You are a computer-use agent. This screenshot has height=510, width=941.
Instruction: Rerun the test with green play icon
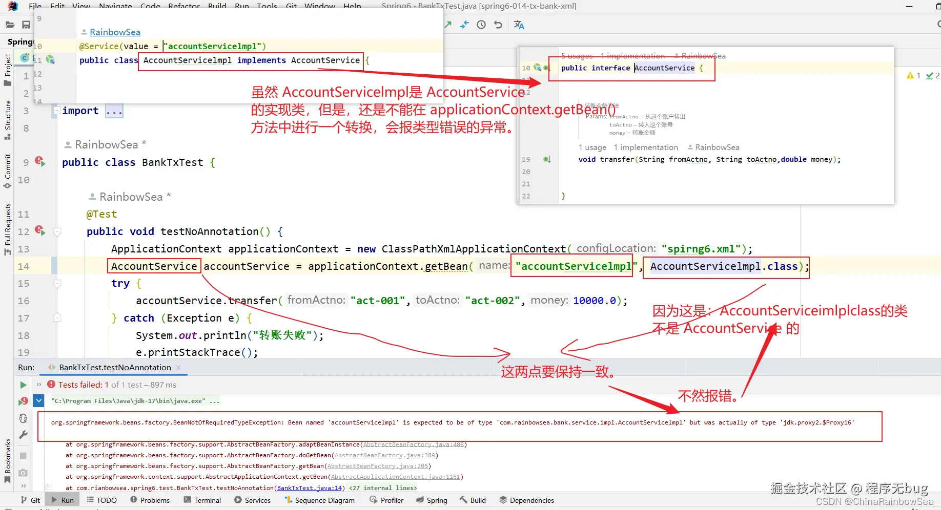click(x=23, y=385)
